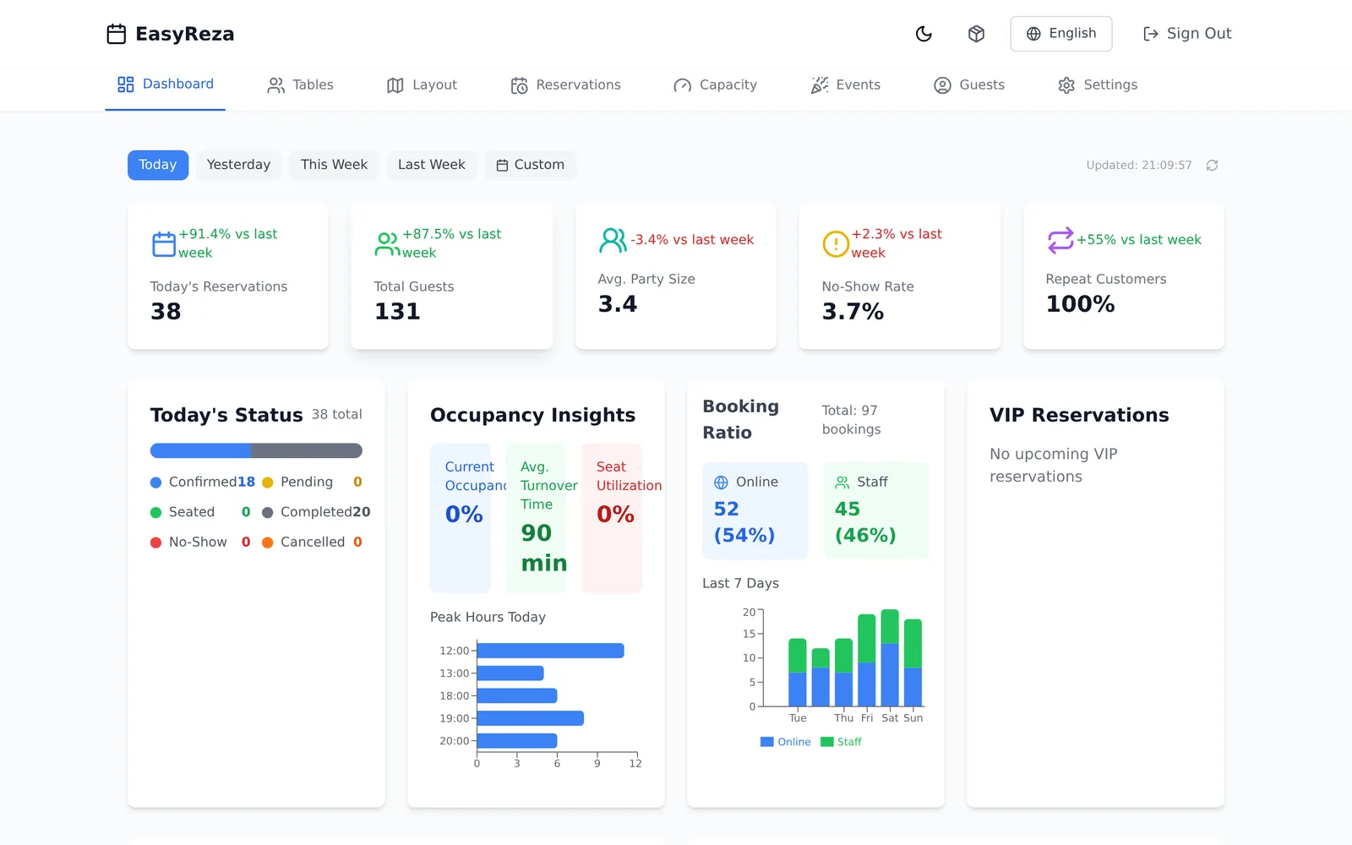Click the Today's Reservations value 38

[166, 312]
